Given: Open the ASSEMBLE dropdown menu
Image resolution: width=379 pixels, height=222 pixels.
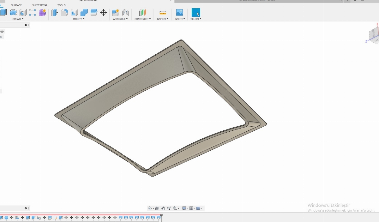Looking at the screenshot, I should tap(120, 19).
